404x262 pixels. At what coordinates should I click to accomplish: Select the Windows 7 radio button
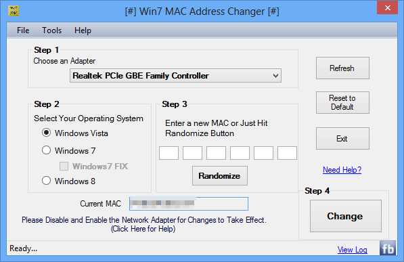(47, 150)
